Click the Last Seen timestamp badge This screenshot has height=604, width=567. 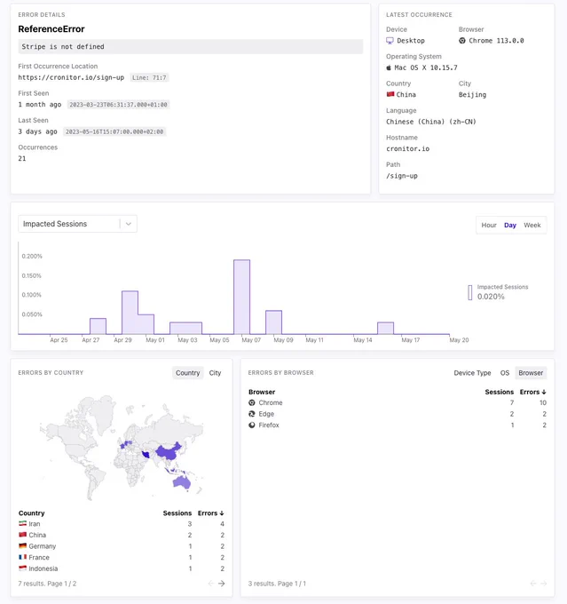(x=114, y=131)
